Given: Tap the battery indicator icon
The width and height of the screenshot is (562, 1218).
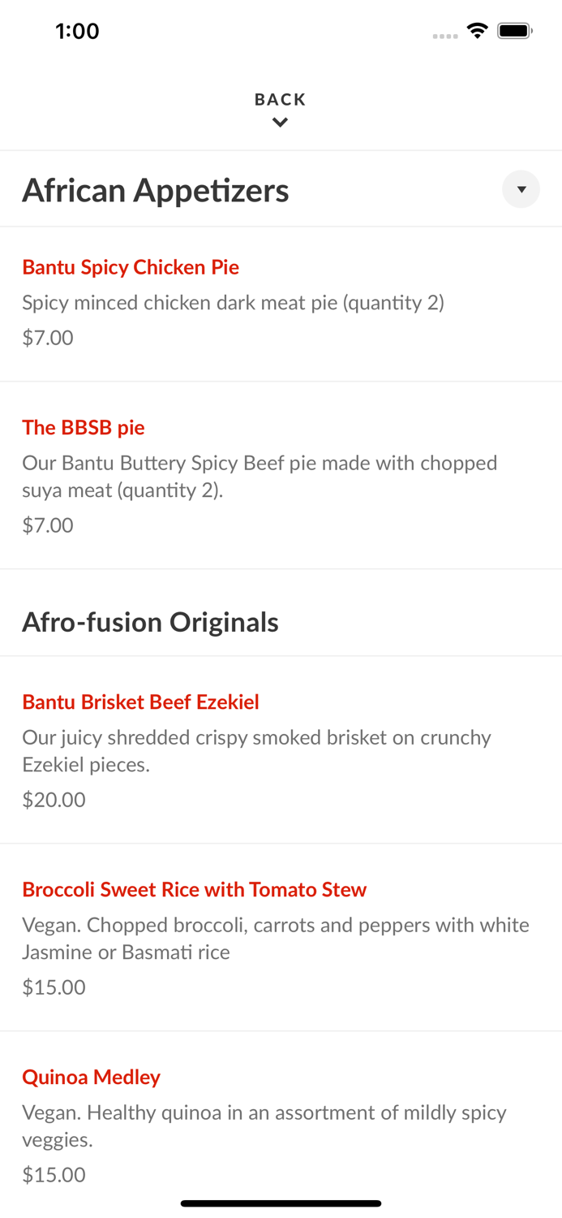Looking at the screenshot, I should pyautogui.click(x=515, y=31).
